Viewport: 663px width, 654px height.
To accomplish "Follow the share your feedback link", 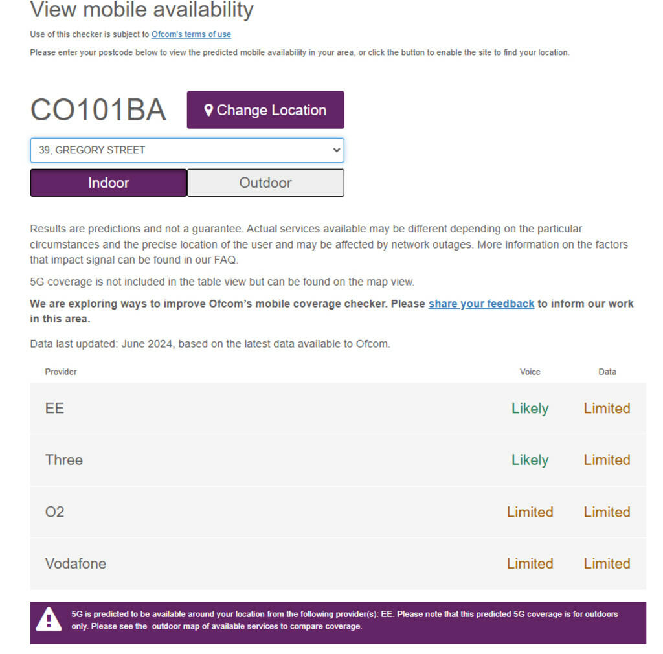I will pyautogui.click(x=481, y=304).
